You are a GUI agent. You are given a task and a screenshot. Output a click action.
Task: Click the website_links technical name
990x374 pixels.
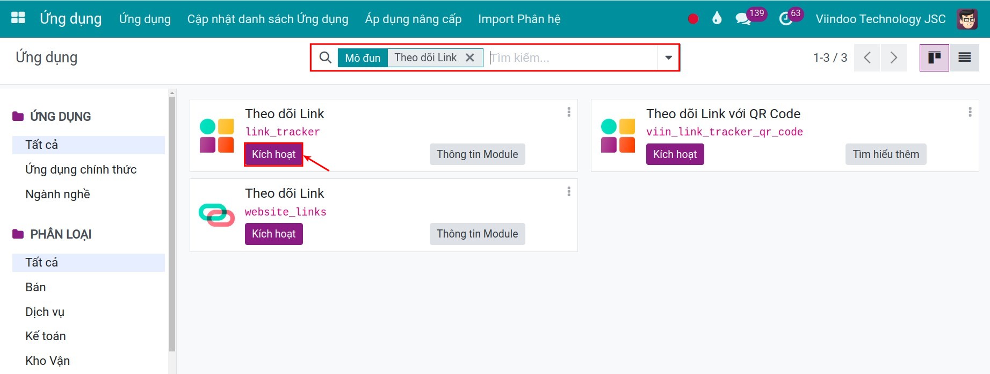[x=286, y=212]
